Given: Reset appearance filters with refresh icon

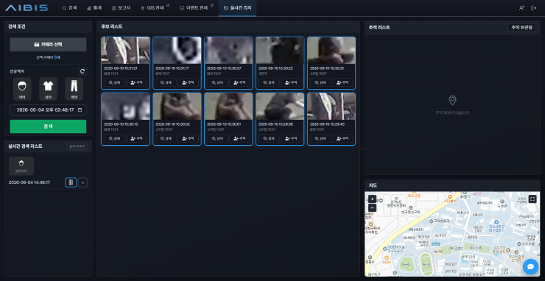Looking at the screenshot, I should [x=82, y=71].
